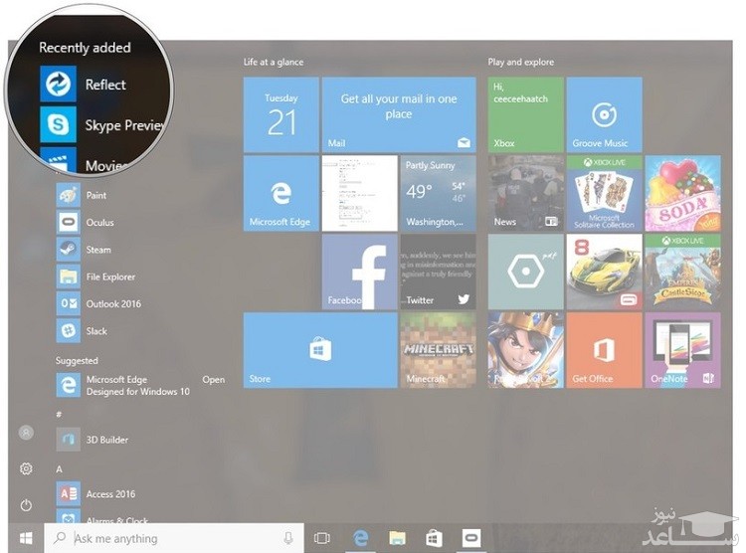Open Paint from the app list

pos(95,196)
